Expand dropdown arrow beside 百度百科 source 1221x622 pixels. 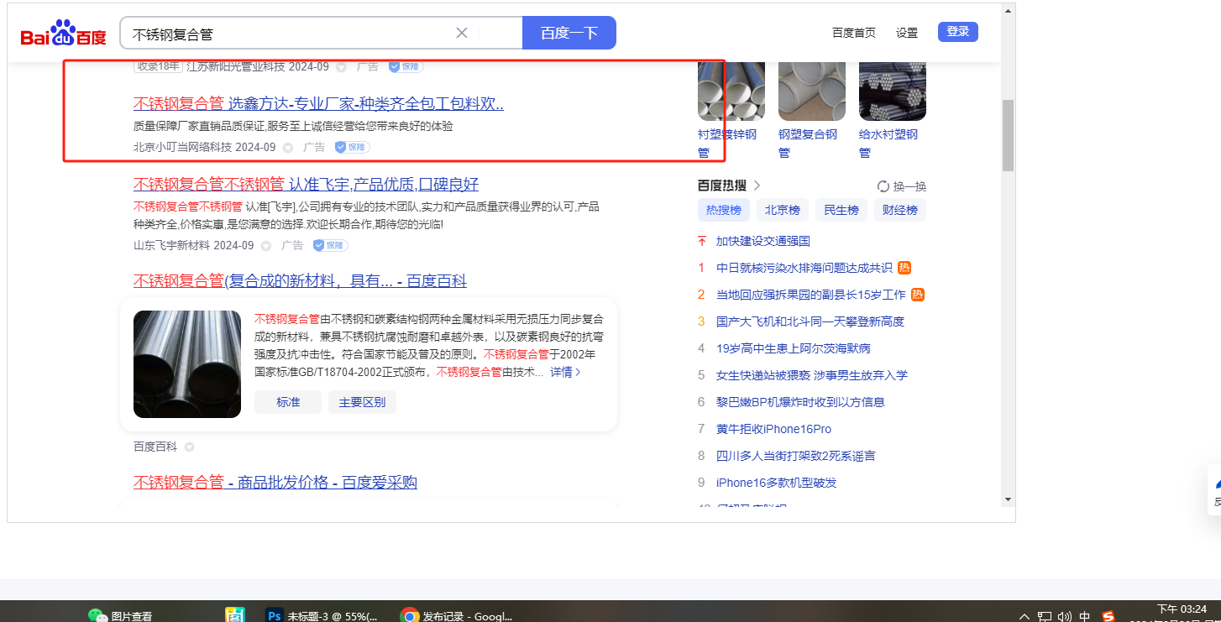click(x=189, y=447)
